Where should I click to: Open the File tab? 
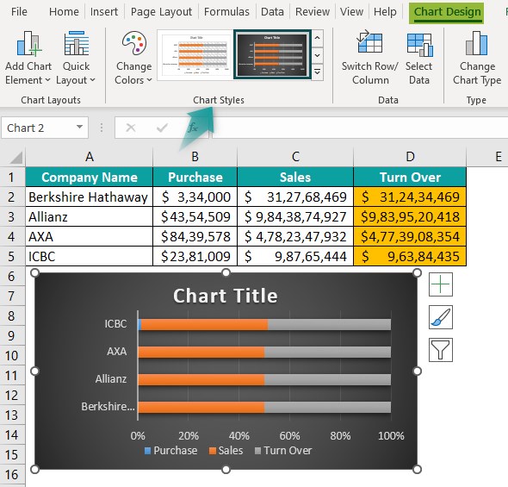[19, 12]
